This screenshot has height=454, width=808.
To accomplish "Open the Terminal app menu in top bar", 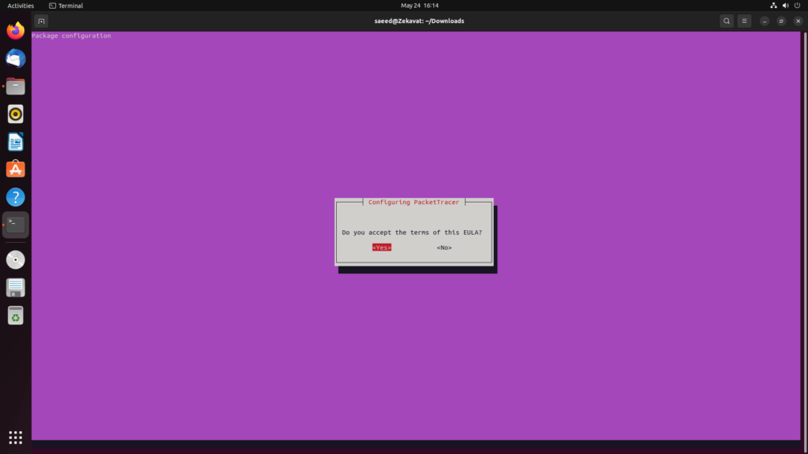I will coord(65,6).
